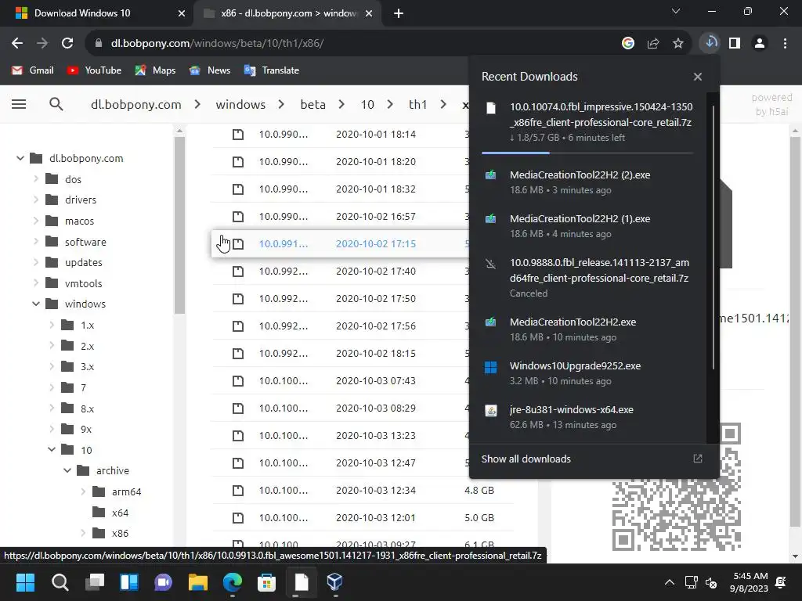Open a new browser tab
The image size is (802, 601).
[x=399, y=14]
